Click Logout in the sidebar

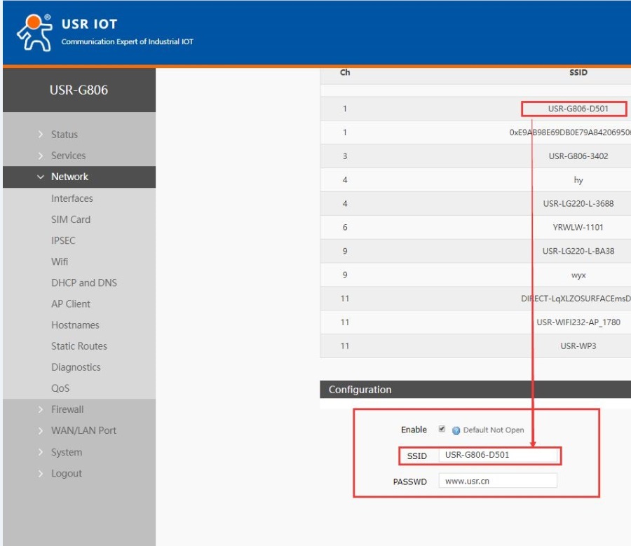pyautogui.click(x=67, y=474)
